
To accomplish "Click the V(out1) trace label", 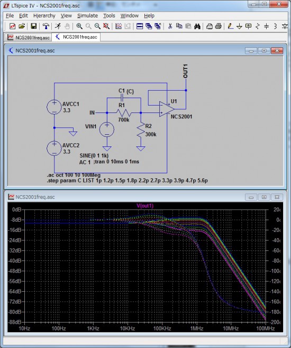I will [145, 205].
